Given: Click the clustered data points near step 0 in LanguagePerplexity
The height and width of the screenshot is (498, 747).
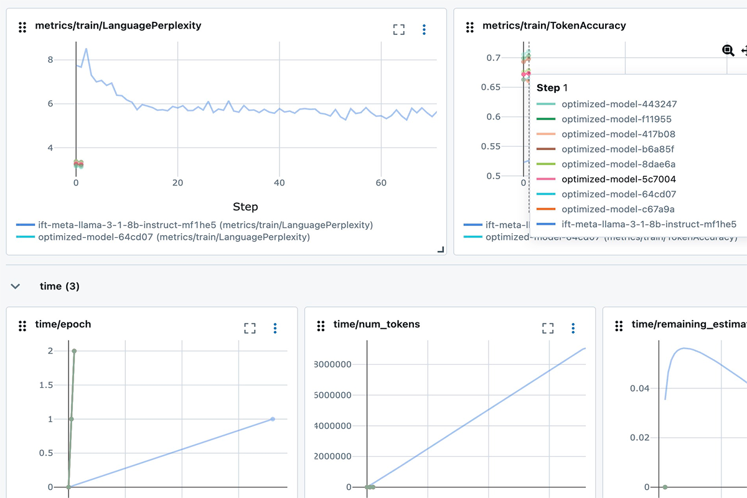Looking at the screenshot, I should tap(78, 164).
